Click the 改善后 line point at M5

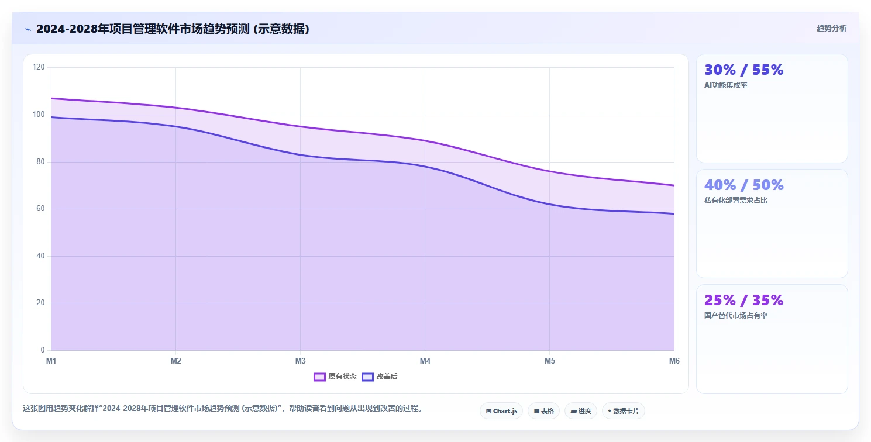click(550, 204)
